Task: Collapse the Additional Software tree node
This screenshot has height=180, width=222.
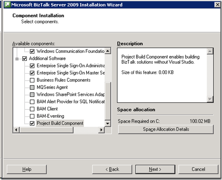Action: [x=17, y=59]
